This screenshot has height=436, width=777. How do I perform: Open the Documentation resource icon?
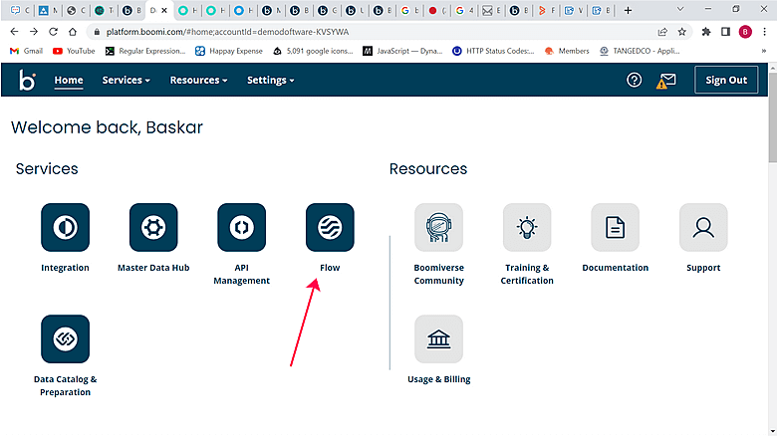click(615, 227)
